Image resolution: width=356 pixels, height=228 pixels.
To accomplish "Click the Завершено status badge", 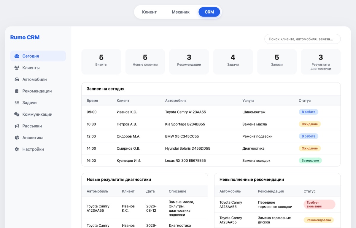I will 310,161.
